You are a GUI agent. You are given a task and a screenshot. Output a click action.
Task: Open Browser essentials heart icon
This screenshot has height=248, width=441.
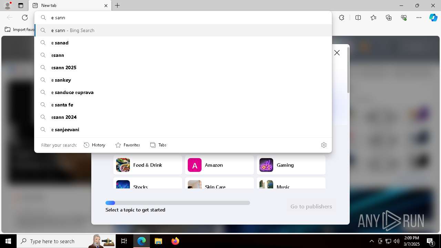point(404,18)
